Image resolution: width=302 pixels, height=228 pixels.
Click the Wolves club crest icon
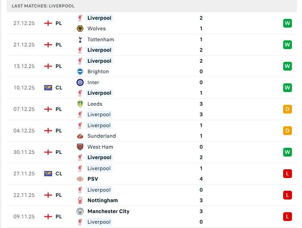(x=80, y=28)
